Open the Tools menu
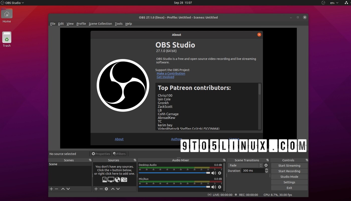The width and height of the screenshot is (351, 201). coord(119,24)
